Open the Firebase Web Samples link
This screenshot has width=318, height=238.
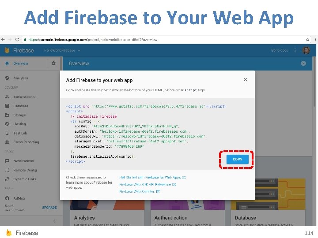click(x=139, y=191)
